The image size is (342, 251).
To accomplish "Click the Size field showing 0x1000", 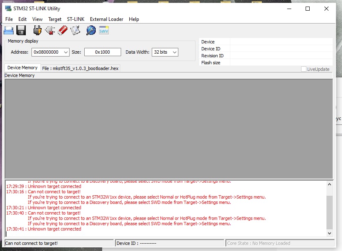I will [x=103, y=52].
